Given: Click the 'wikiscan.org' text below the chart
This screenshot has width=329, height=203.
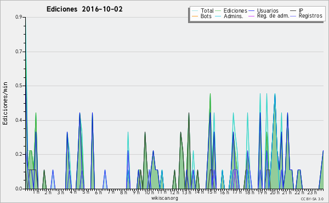Looking at the screenshot, I should pos(164,198).
